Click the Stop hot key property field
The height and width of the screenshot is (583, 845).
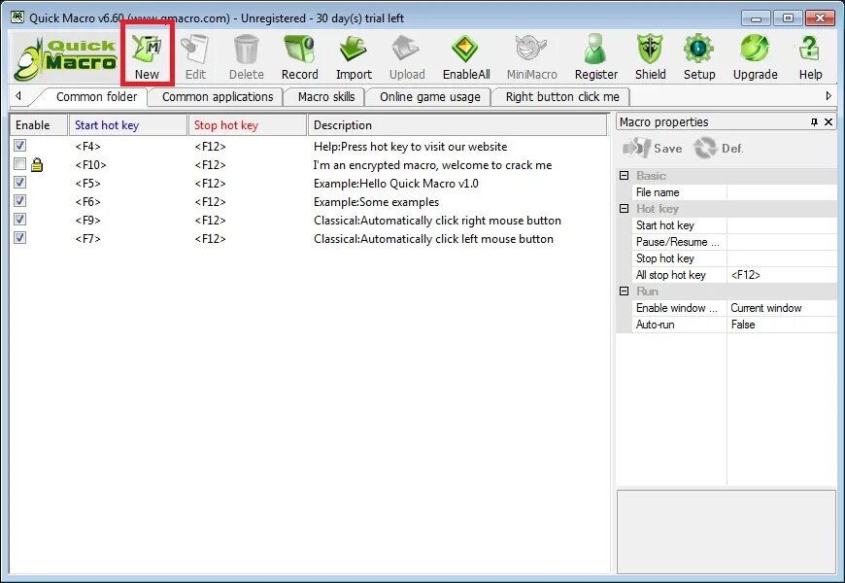(782, 258)
